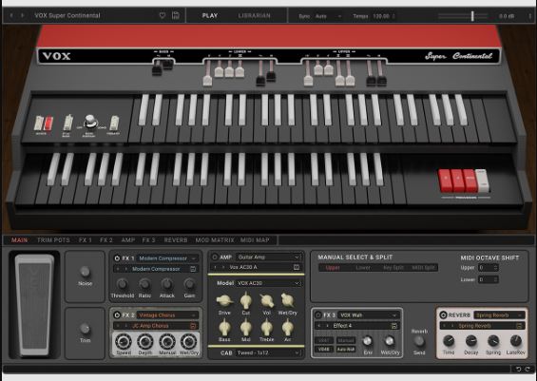The image size is (537, 381).
Task: Save the FX 3 Effect 4 preset
Action: [x=394, y=326]
